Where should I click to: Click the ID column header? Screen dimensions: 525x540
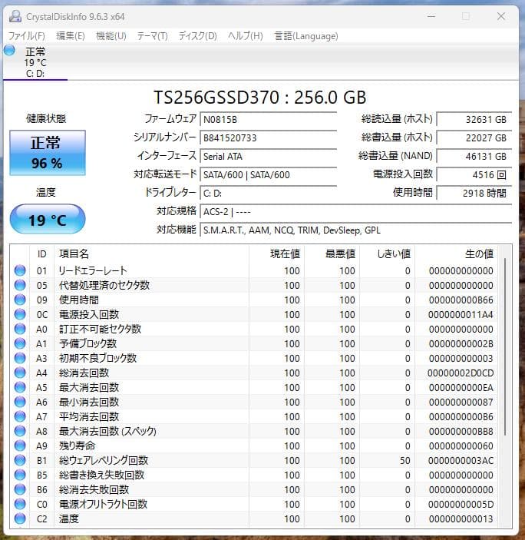pyautogui.click(x=42, y=254)
